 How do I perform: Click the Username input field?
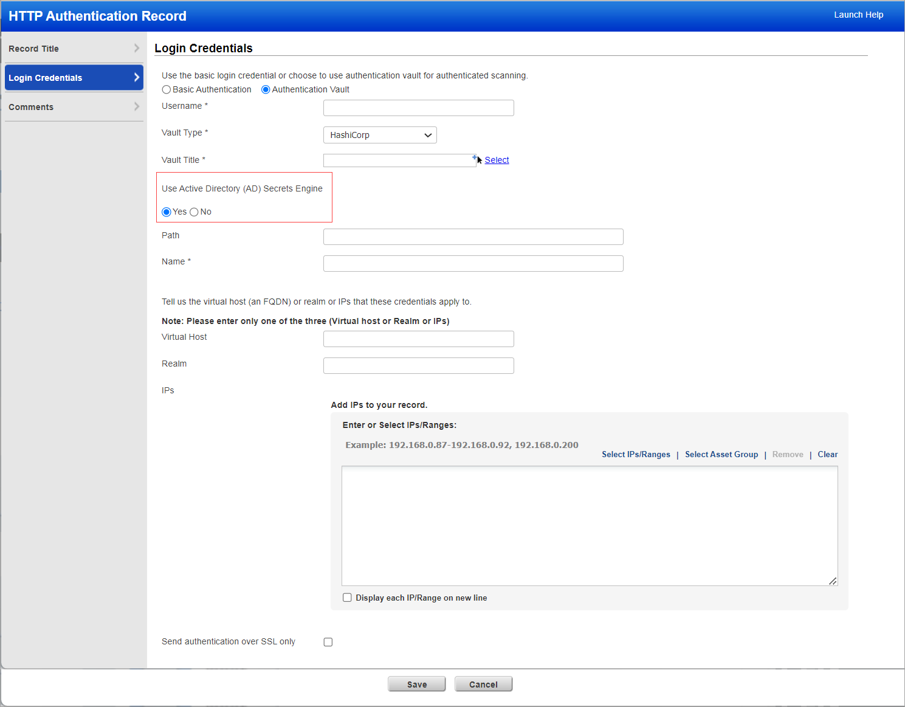418,108
